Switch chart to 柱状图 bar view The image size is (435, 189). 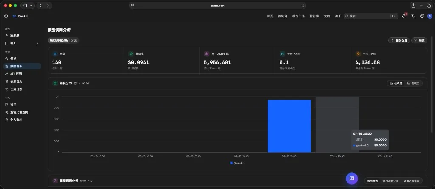[x=396, y=83]
